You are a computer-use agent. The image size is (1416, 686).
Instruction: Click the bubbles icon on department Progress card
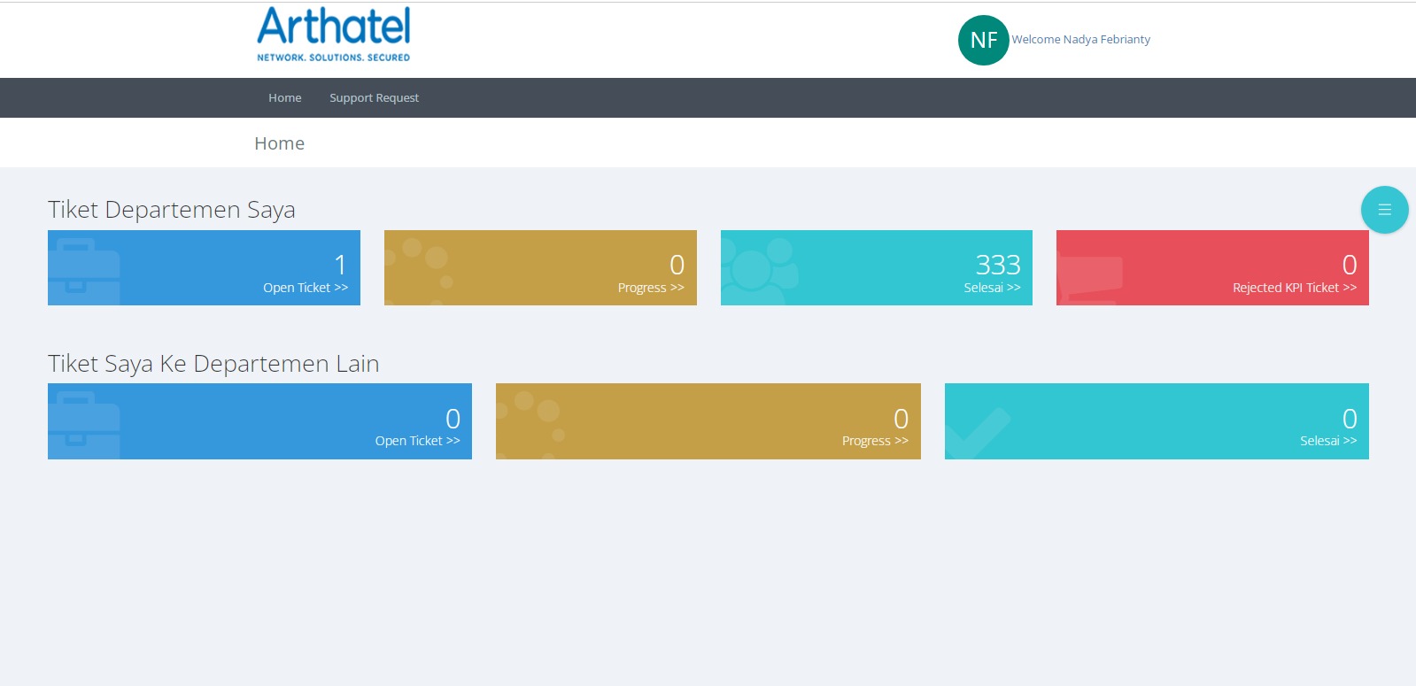[422, 265]
